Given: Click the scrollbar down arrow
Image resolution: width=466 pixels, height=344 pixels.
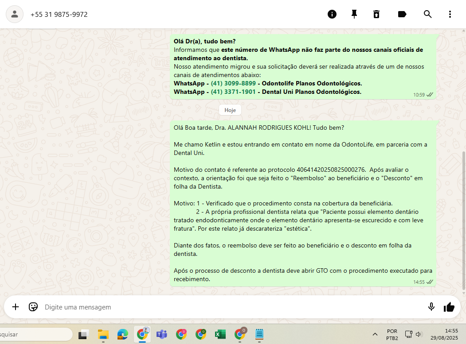Looking at the screenshot, I should pos(464,293).
